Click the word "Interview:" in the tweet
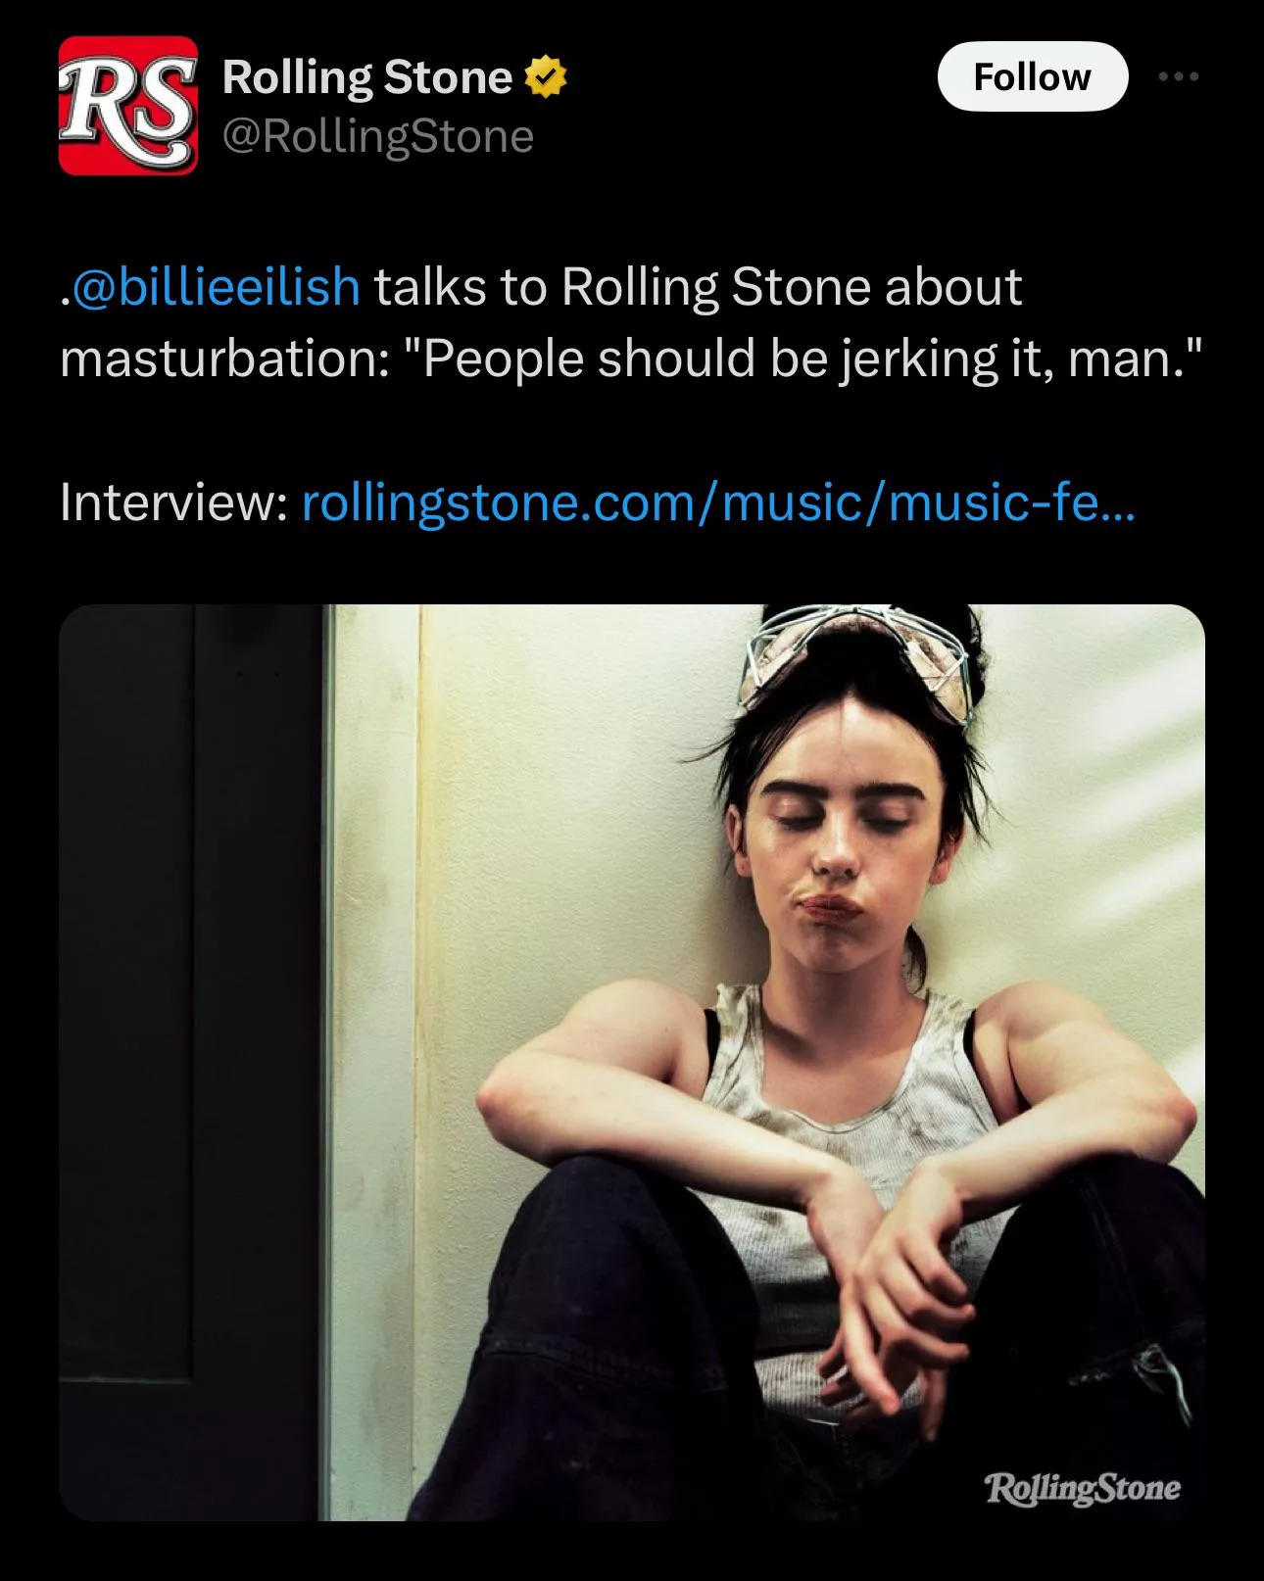Viewport: 1264px width, 1581px height. (172, 503)
